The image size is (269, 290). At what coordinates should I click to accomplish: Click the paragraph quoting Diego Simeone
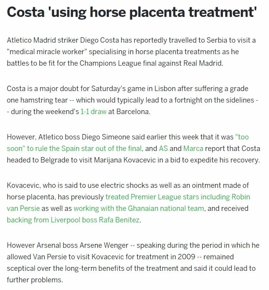[133, 149]
